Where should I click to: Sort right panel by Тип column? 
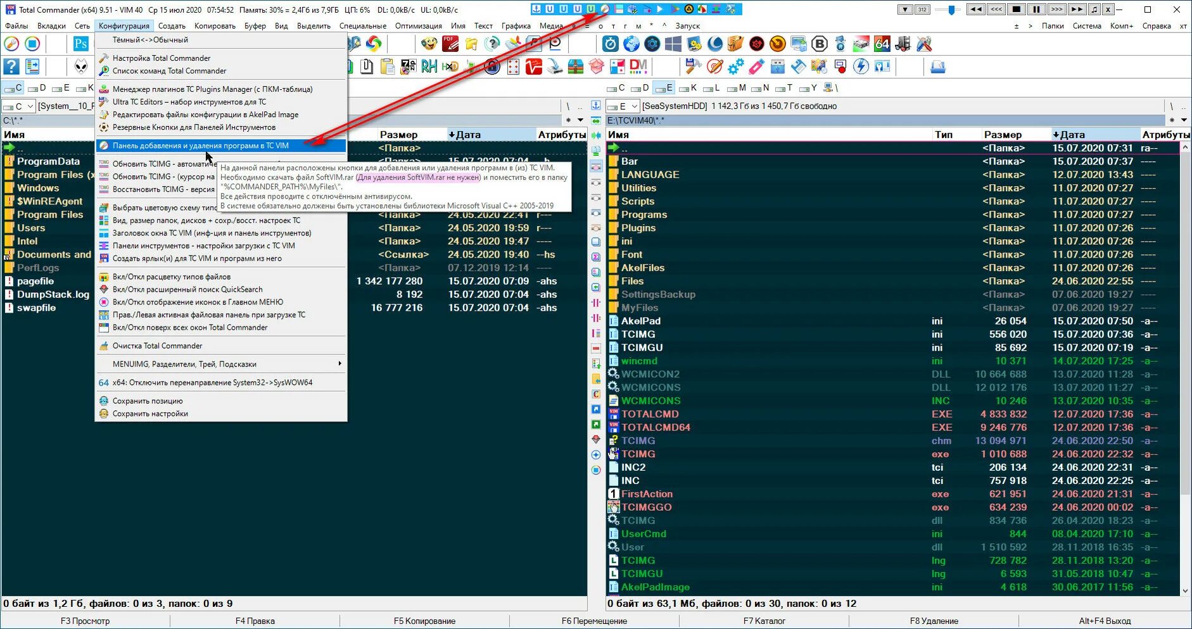pyautogui.click(x=956, y=134)
